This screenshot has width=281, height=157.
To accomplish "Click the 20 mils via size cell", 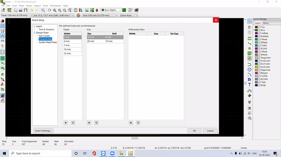I will (96, 41).
